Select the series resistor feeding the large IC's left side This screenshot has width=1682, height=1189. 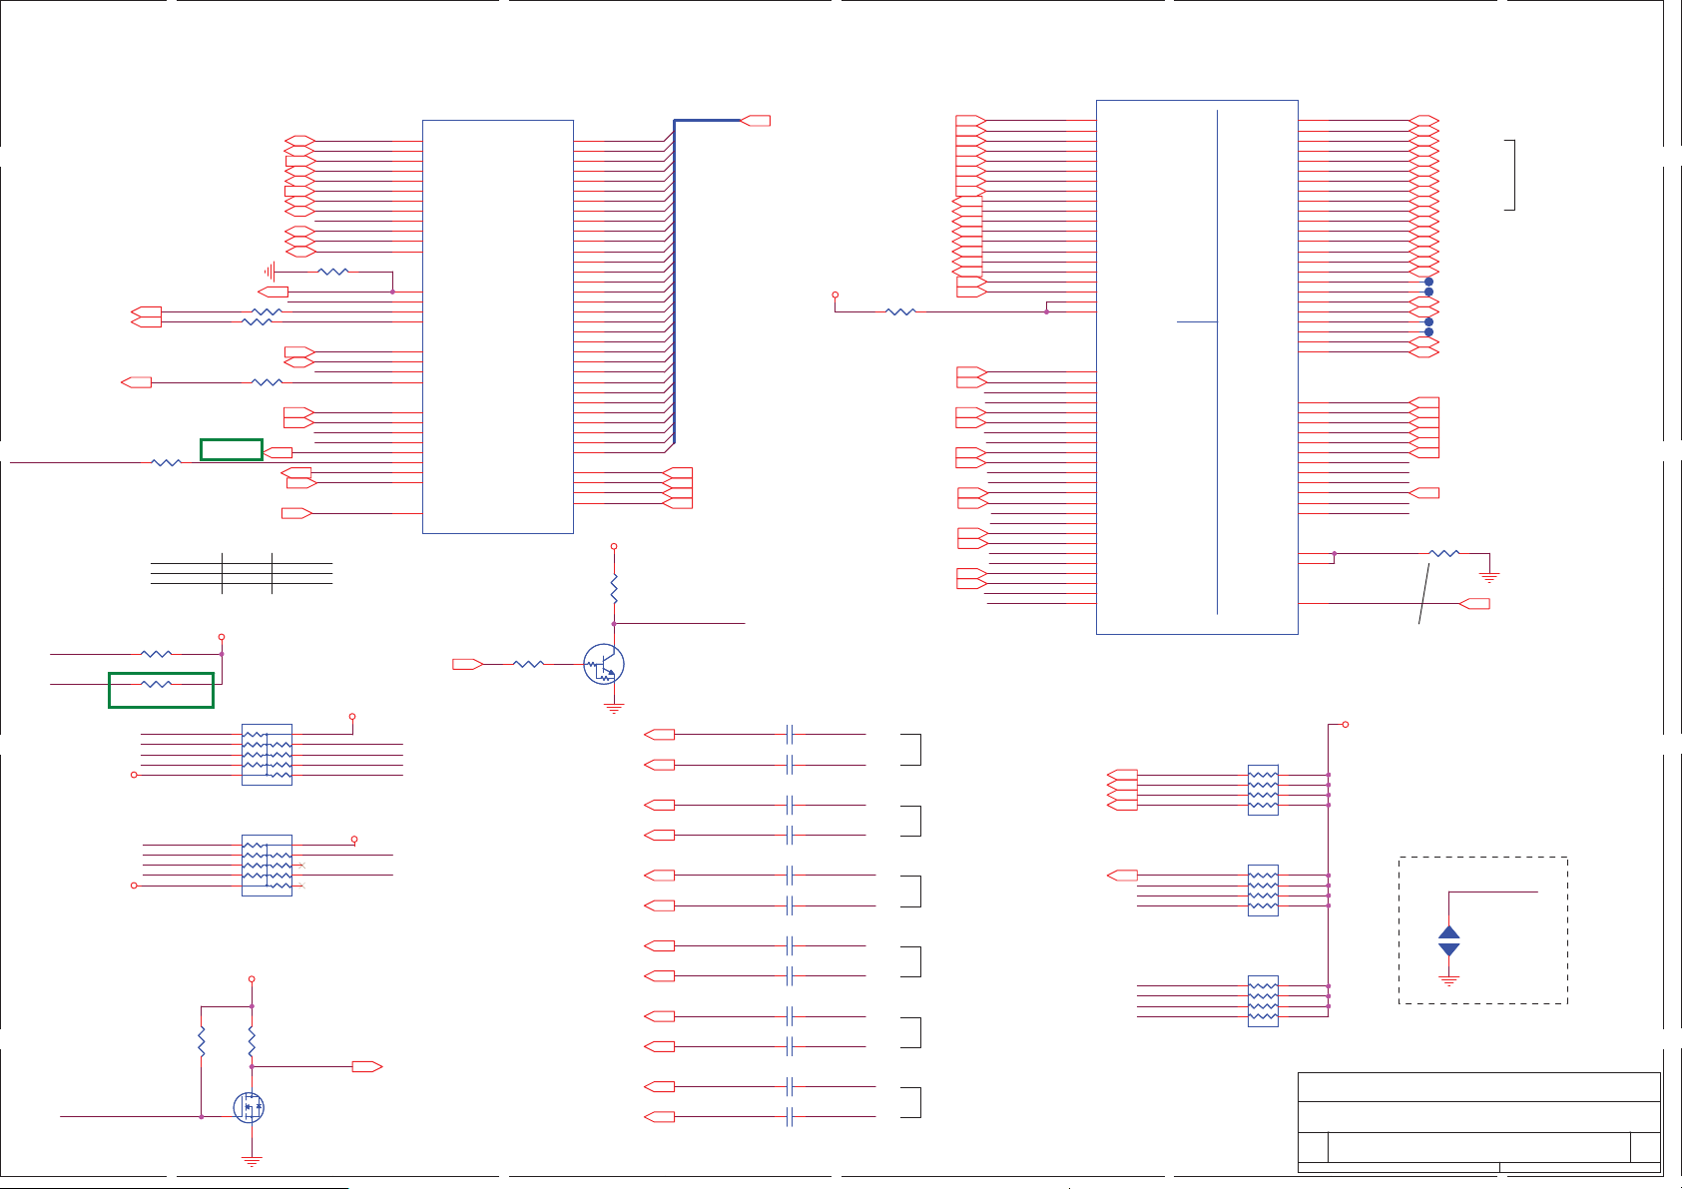click(900, 312)
